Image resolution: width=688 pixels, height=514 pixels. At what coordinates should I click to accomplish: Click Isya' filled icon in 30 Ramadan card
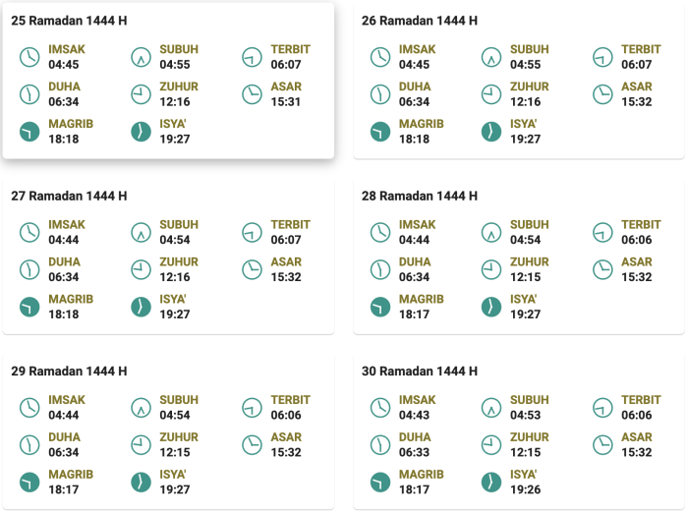(491, 483)
